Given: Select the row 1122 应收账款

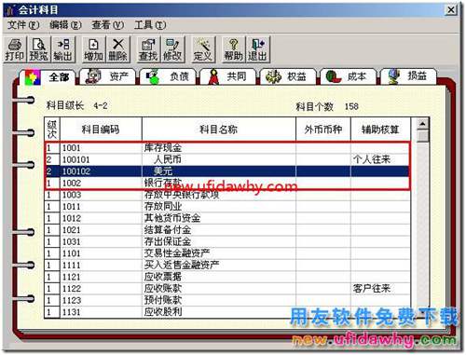Looking at the screenshot, I should point(227,289).
